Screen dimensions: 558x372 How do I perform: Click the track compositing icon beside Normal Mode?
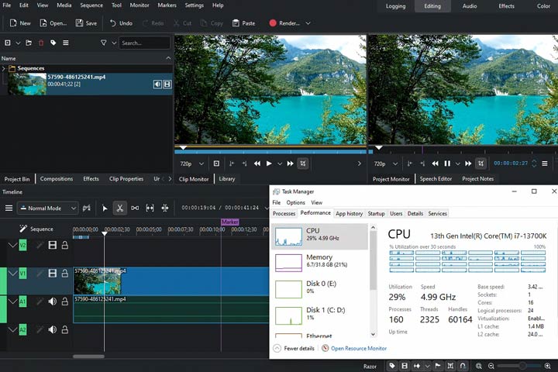coord(87,208)
